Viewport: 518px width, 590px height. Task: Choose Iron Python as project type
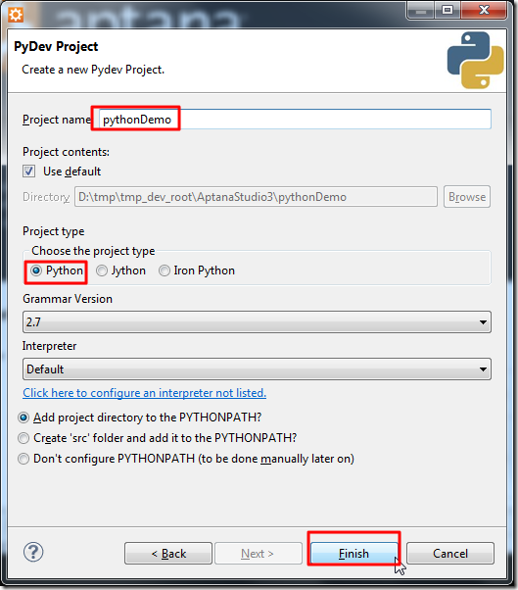click(x=165, y=270)
